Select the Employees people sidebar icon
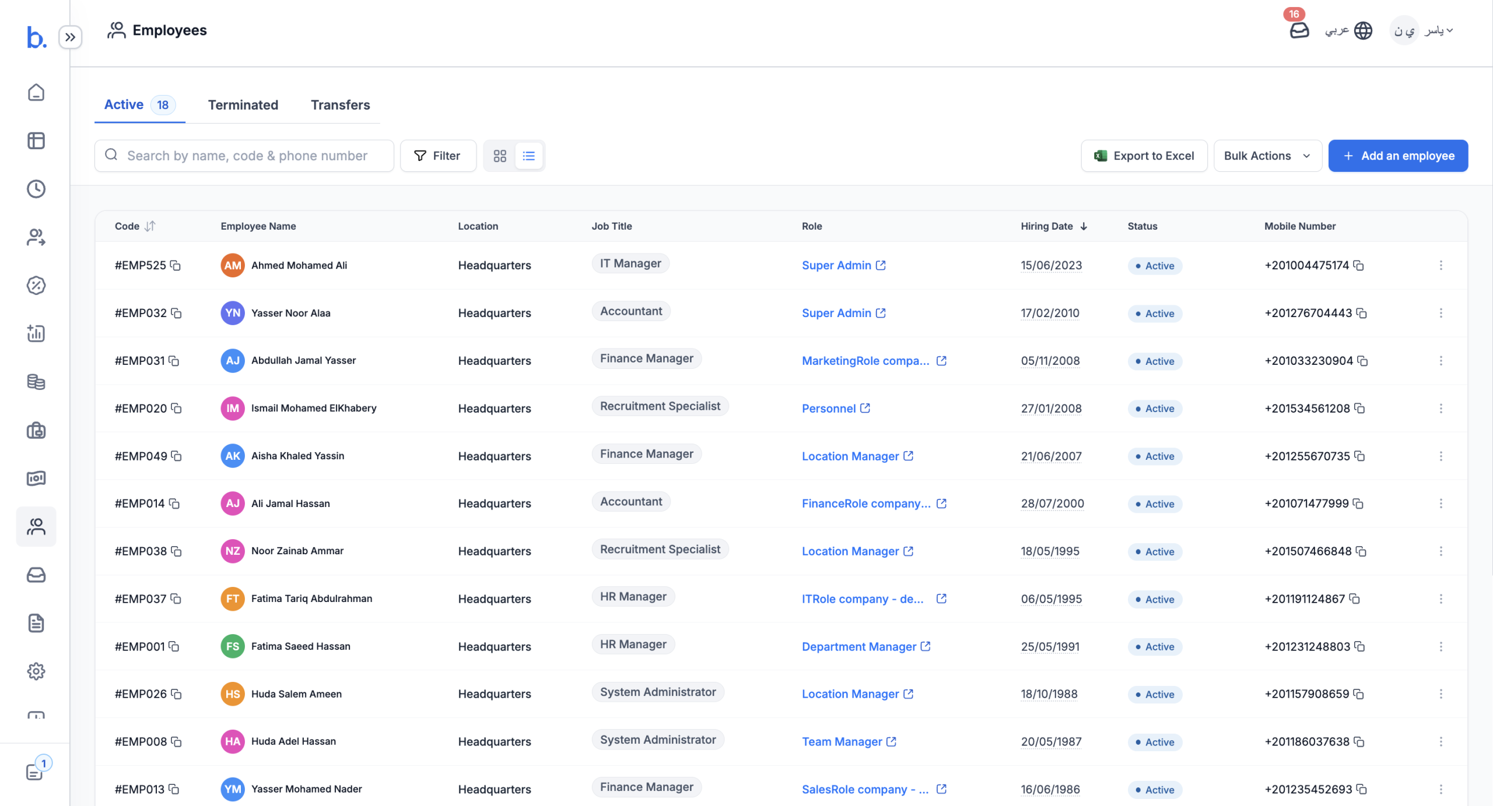 pyautogui.click(x=36, y=527)
